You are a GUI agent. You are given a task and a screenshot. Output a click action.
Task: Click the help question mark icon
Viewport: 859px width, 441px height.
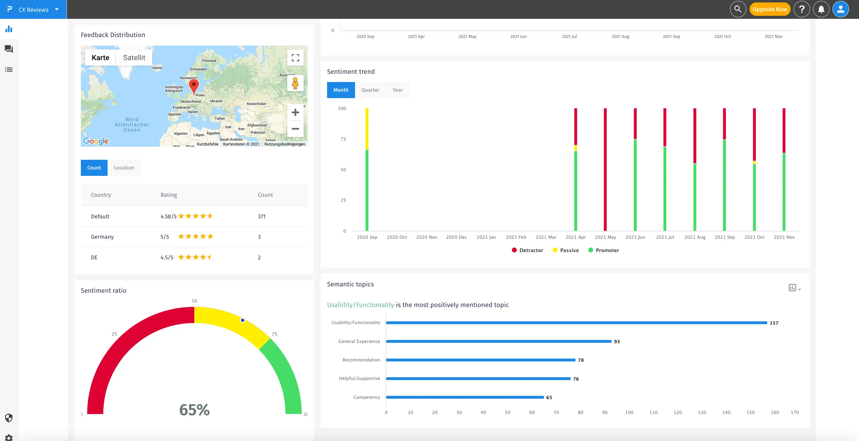(802, 9)
